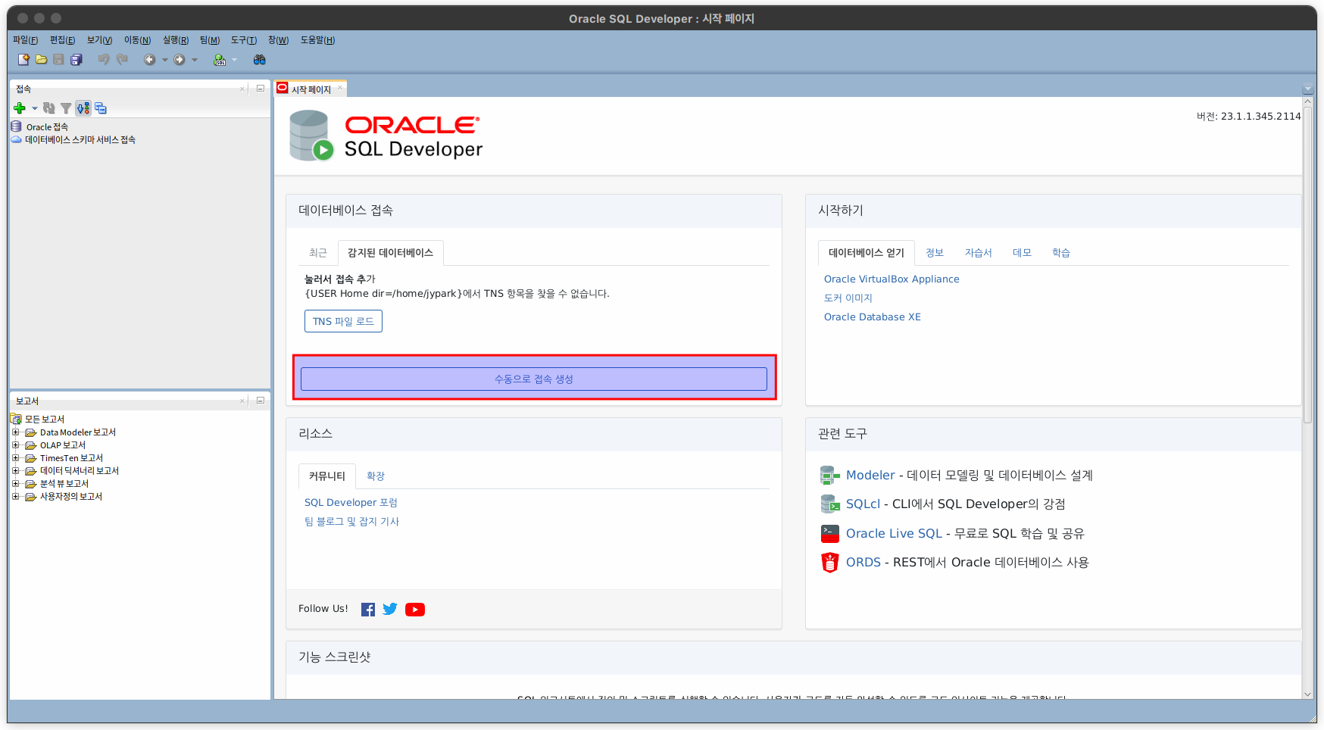1324x730 pixels.
Task: Click the green plus new connection icon
Action: pos(20,108)
